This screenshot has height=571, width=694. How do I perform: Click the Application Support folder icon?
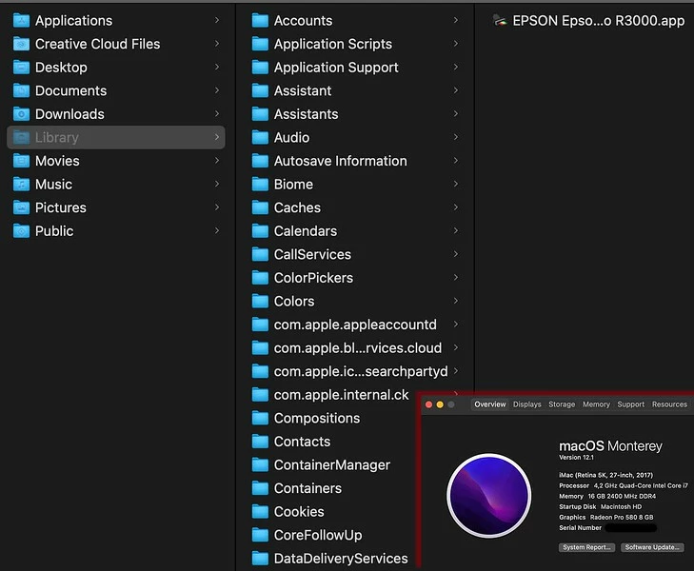260,68
